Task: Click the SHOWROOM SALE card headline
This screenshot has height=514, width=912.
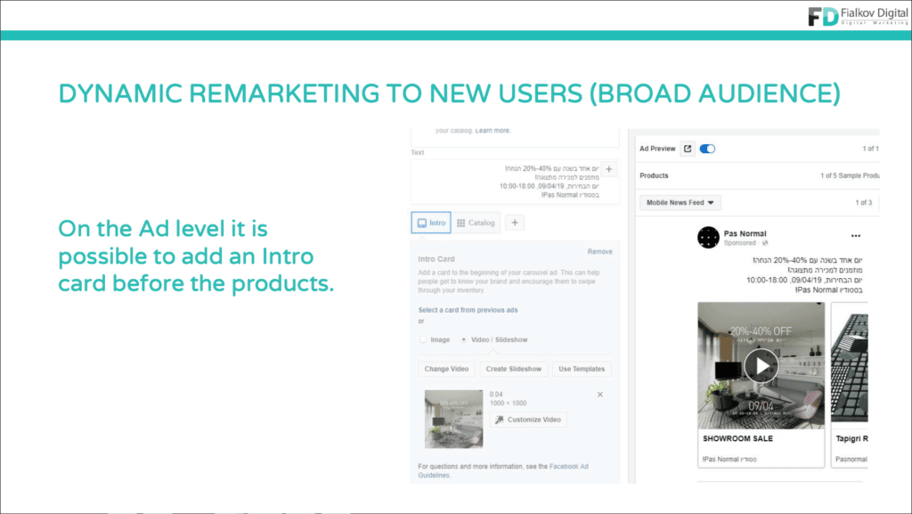Action: (x=737, y=438)
